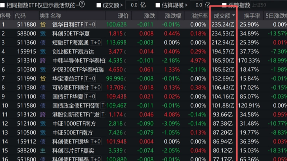This screenshot has height=161, width=287.
Task: Click T+0 tag on 国债ETF华夏 row
Action: point(90,96)
